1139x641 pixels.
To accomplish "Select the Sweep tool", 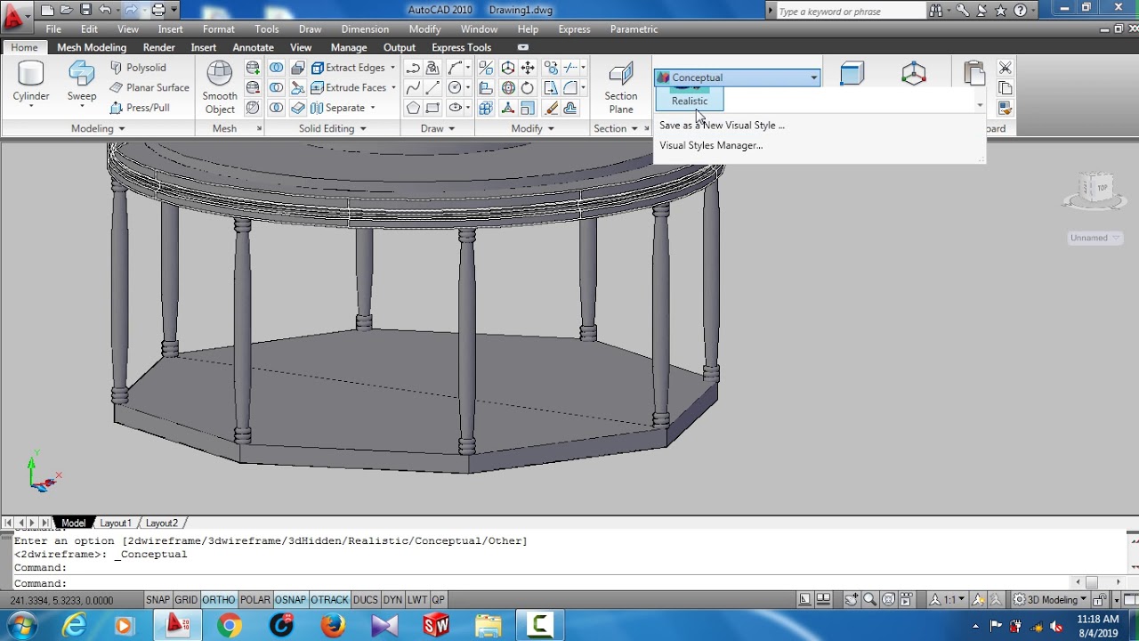I will pyautogui.click(x=82, y=82).
